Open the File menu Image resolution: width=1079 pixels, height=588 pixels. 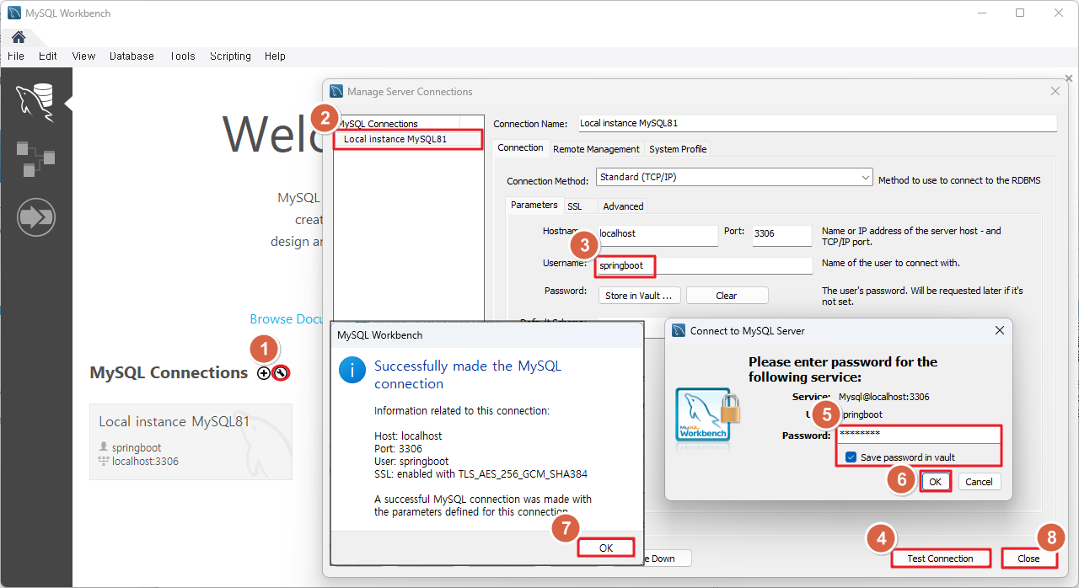(16, 56)
